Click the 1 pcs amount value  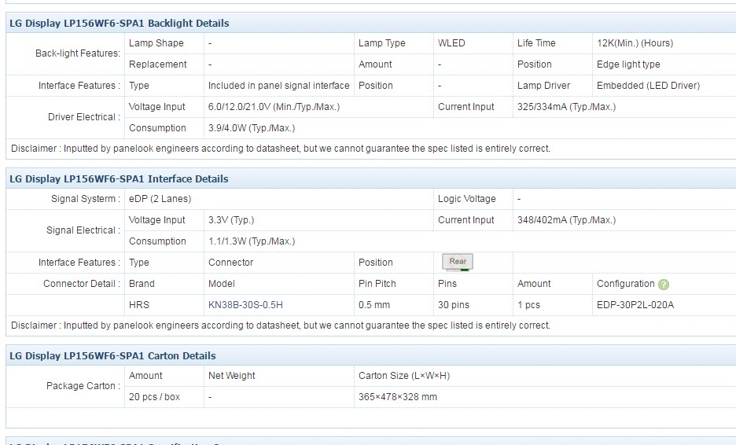click(528, 304)
